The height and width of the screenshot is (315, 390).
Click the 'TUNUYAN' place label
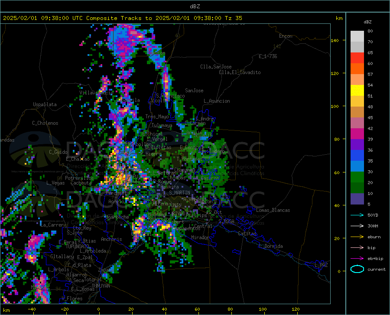coord(101,286)
